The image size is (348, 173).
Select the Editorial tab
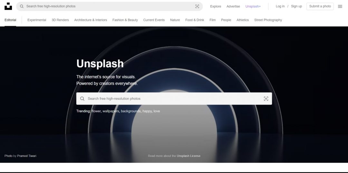tap(10, 20)
